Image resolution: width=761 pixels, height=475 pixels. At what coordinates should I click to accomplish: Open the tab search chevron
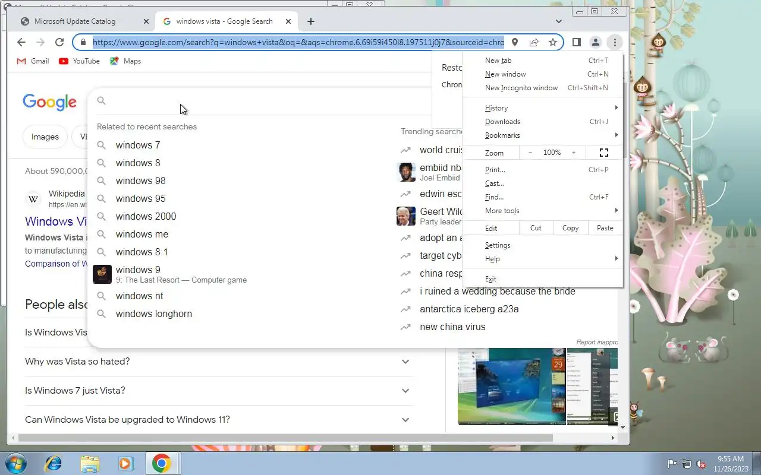(559, 21)
